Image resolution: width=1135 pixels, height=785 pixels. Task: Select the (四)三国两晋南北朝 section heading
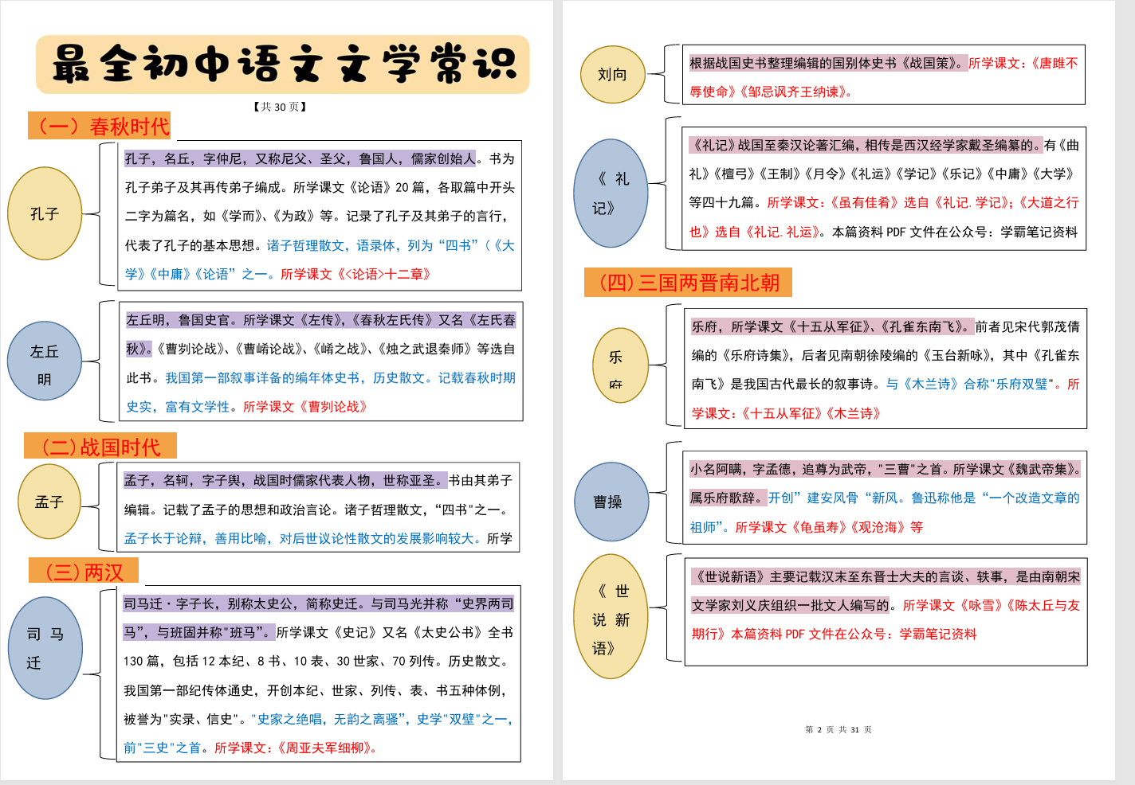click(x=689, y=282)
